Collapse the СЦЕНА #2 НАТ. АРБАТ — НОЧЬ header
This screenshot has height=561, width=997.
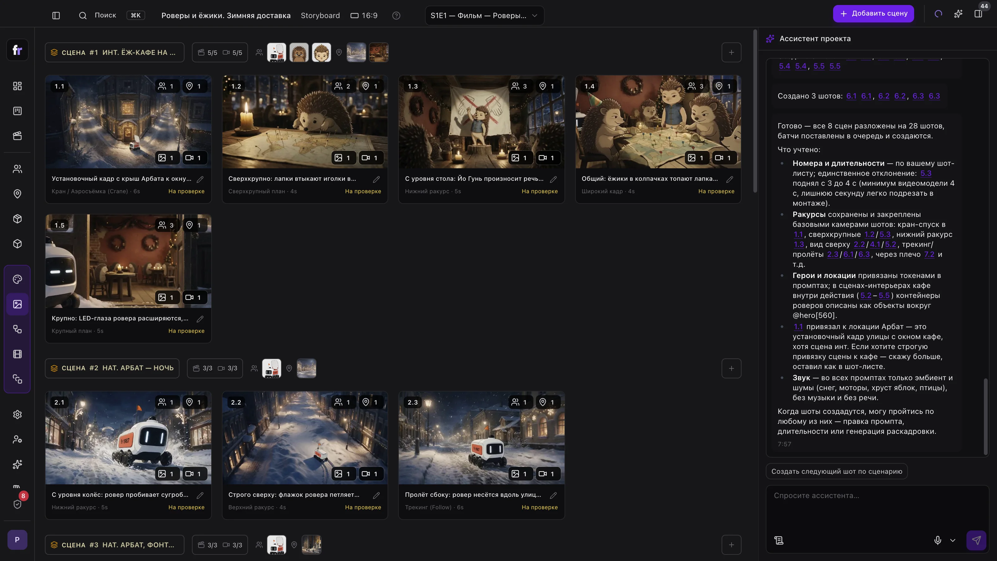tap(112, 368)
